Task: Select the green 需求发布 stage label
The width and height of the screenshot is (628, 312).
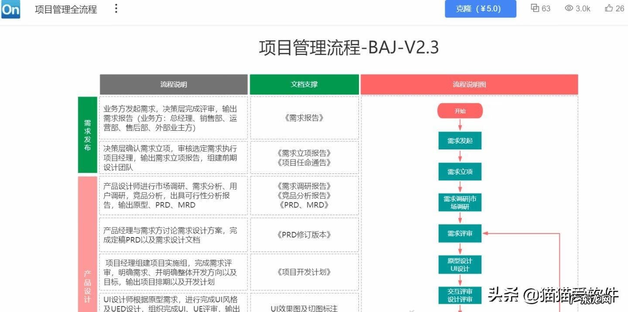Action: tap(87, 134)
